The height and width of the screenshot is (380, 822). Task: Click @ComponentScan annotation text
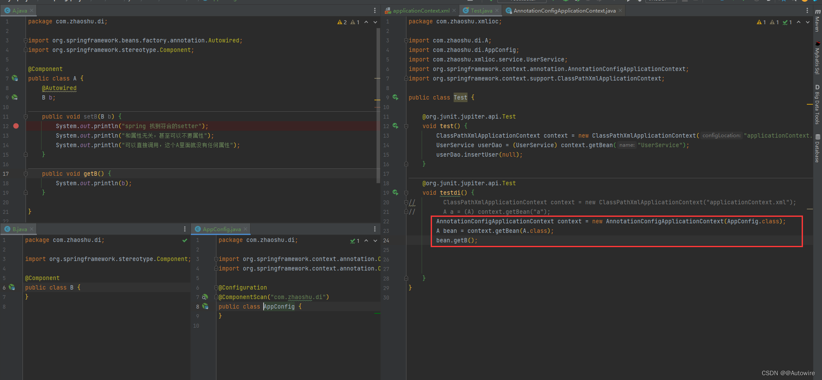pos(243,297)
